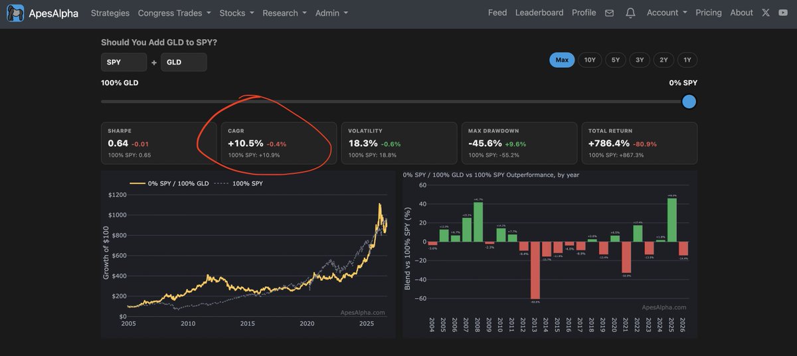
Task: Expand the Account dropdown menu
Action: [667, 13]
